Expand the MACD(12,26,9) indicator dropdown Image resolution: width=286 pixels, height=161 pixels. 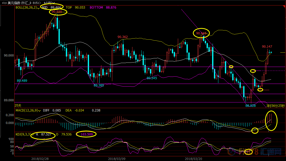pos(40,110)
